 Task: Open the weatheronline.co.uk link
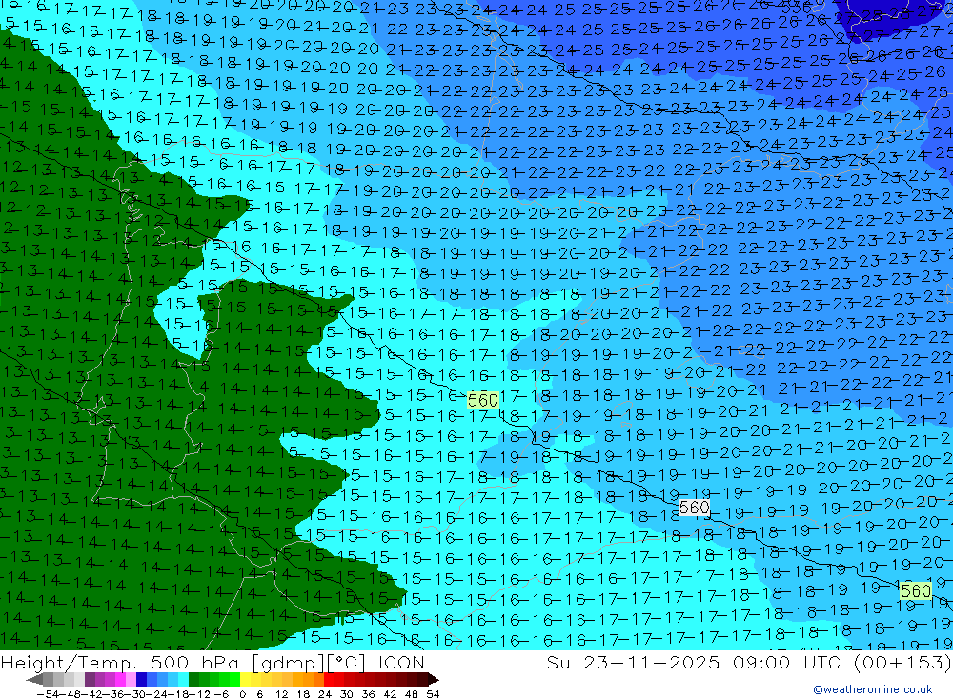(873, 689)
